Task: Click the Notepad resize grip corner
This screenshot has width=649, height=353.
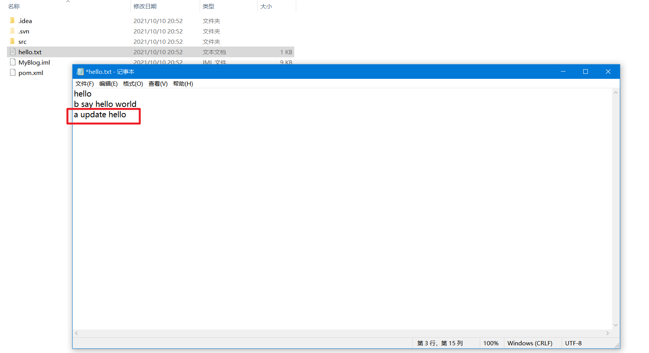Action: (617, 345)
